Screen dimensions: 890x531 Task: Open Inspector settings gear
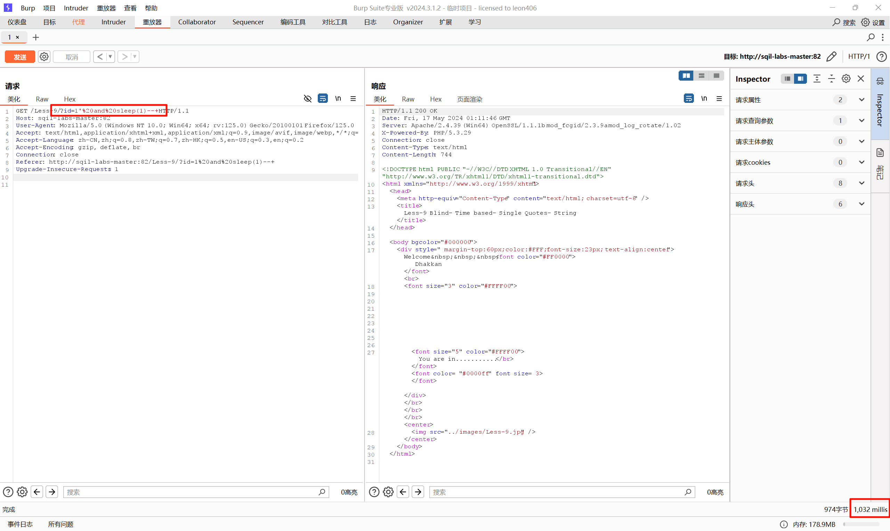pos(846,79)
